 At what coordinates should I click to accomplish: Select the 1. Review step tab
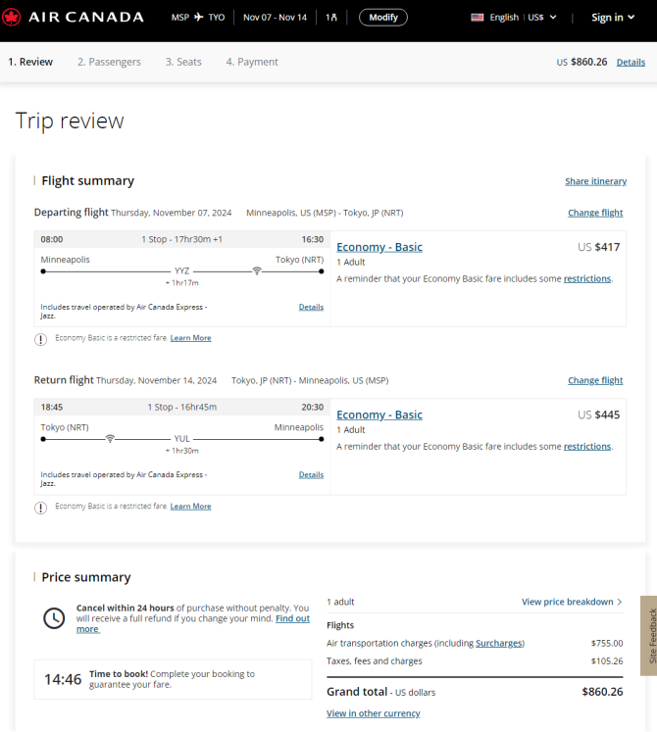click(30, 62)
